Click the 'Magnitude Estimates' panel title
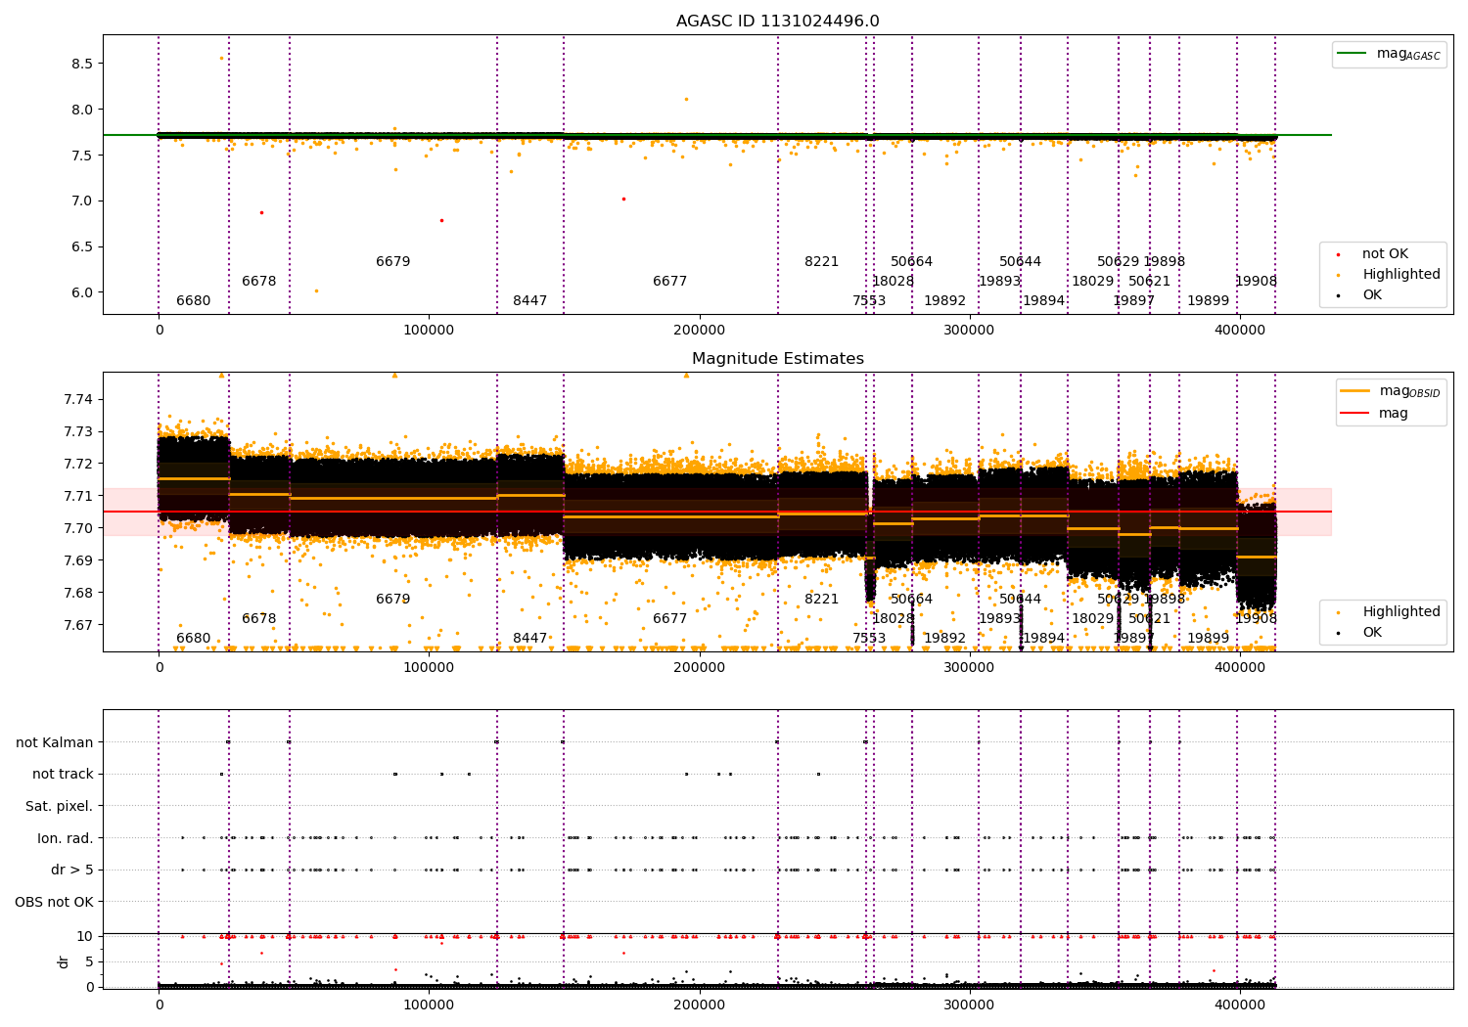The height and width of the screenshot is (1027, 1468). point(778,359)
